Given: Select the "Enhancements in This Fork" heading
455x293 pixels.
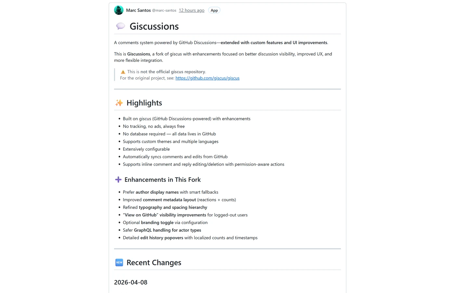Looking at the screenshot, I should [x=162, y=180].
